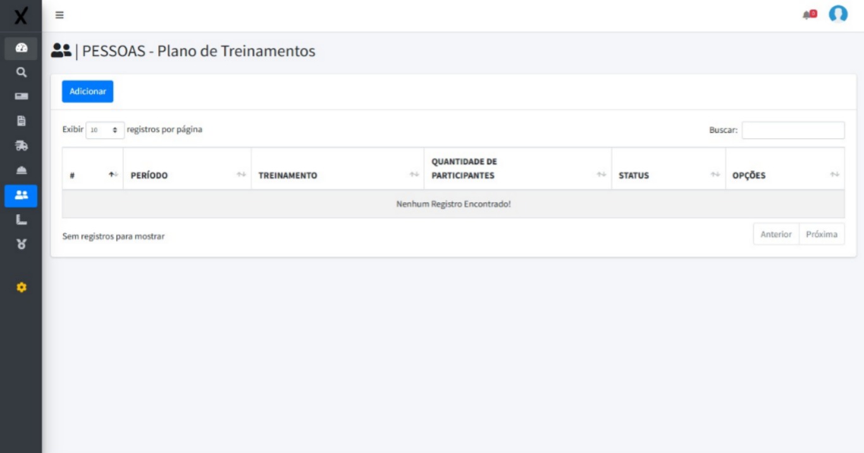Select the highlighted Pessoas people icon
Viewport: 864px width, 453px height.
[21, 196]
